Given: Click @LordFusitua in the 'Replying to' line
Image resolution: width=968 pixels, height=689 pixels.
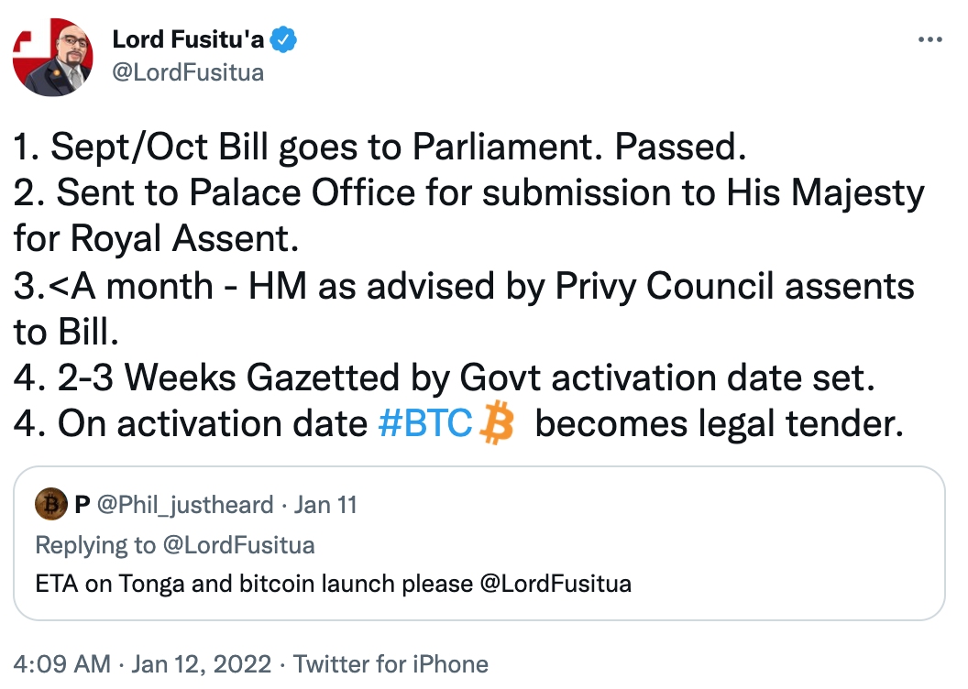Looking at the screenshot, I should [x=237, y=545].
